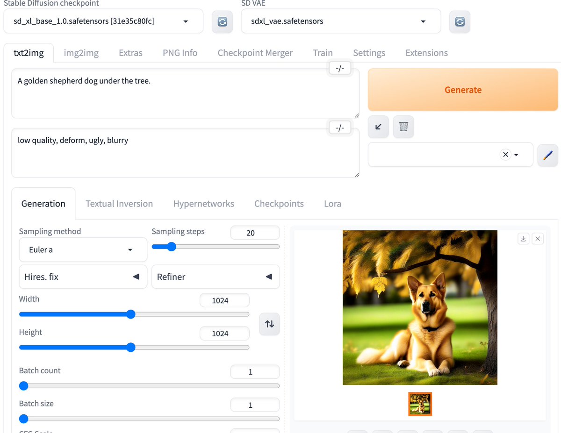Click the Height value field
Viewport: 561px width, 433px height.
224,334
